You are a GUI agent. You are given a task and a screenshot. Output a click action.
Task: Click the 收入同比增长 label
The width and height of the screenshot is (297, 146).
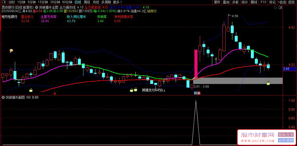point(76,17)
